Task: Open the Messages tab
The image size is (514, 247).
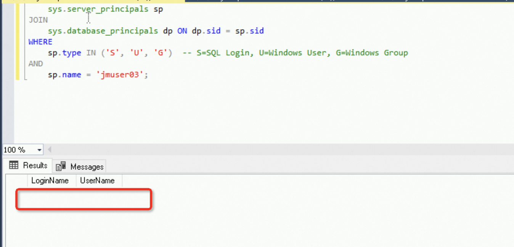Action: (79, 167)
